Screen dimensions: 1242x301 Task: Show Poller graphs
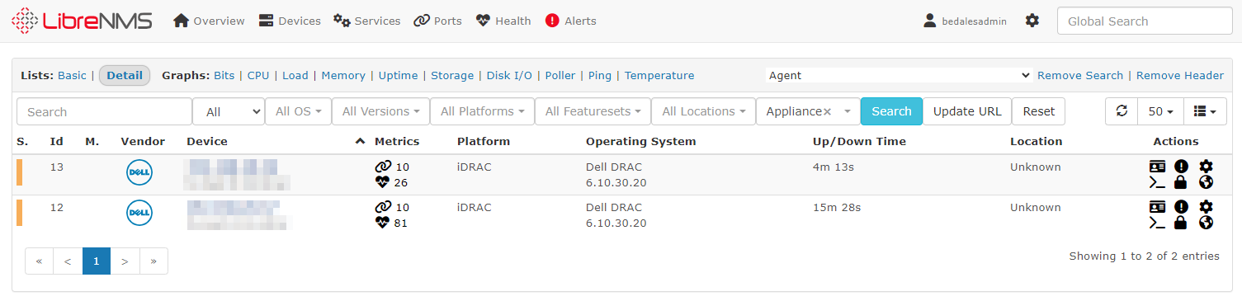pyautogui.click(x=560, y=75)
